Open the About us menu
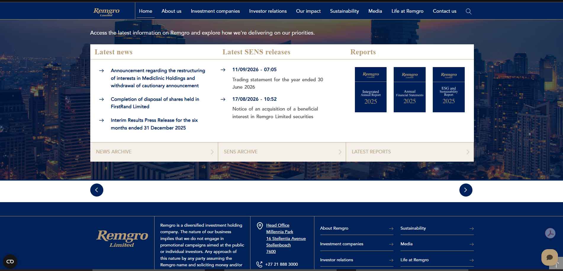This screenshot has height=271, width=563. (x=171, y=11)
